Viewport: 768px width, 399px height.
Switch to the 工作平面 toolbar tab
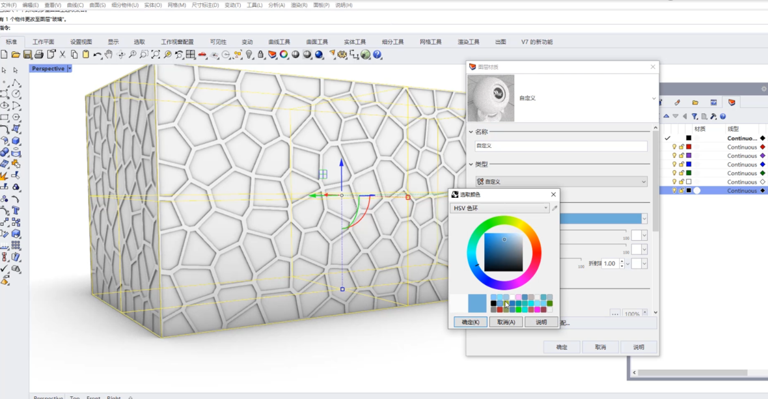43,42
